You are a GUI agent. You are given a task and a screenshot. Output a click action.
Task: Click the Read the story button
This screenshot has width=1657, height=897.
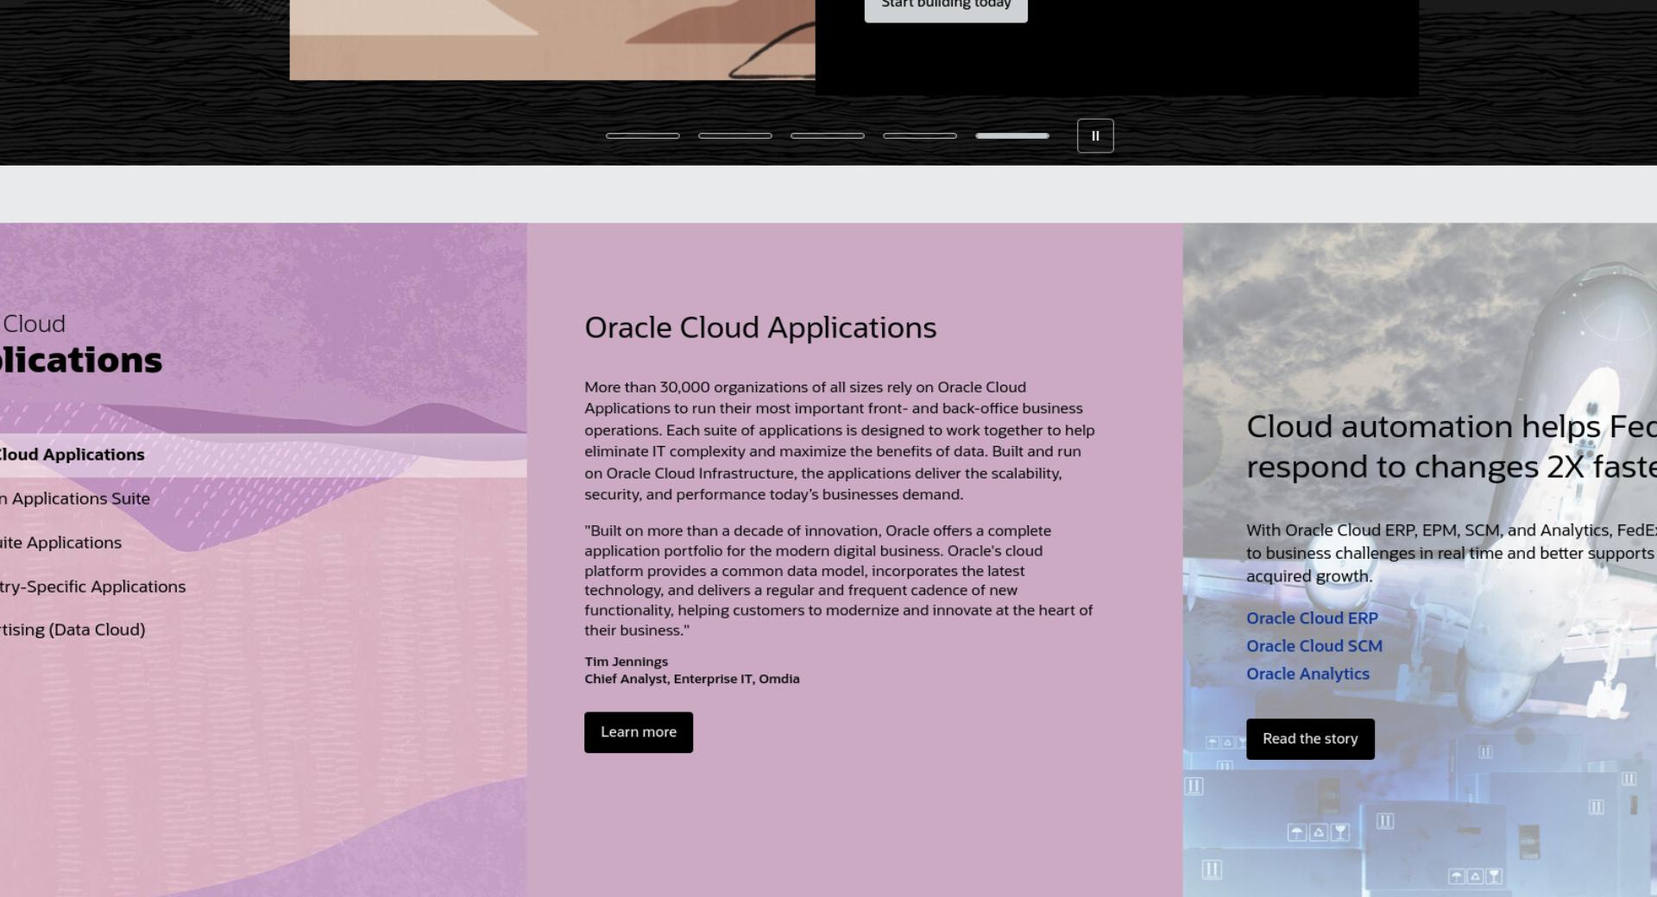point(1310,739)
